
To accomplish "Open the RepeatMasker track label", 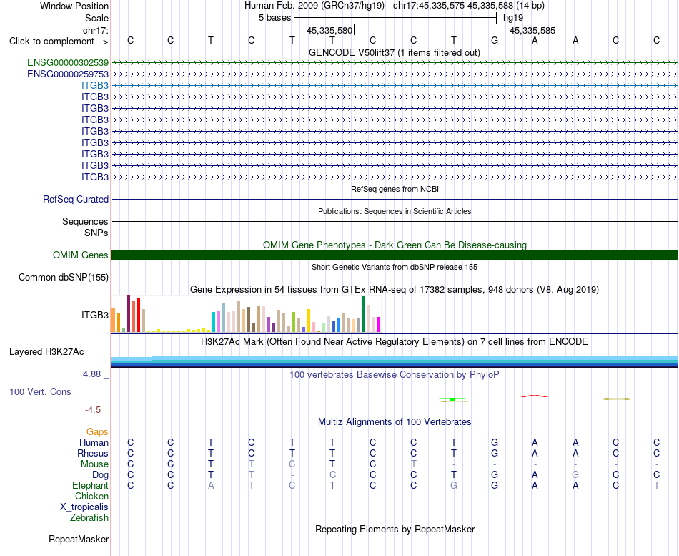I will [x=79, y=539].
